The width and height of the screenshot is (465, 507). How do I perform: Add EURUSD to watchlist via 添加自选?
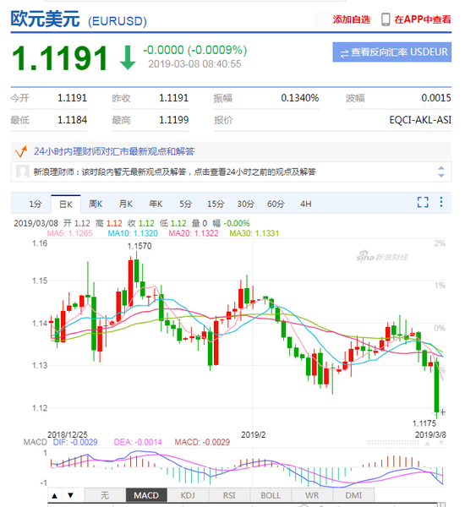click(352, 19)
